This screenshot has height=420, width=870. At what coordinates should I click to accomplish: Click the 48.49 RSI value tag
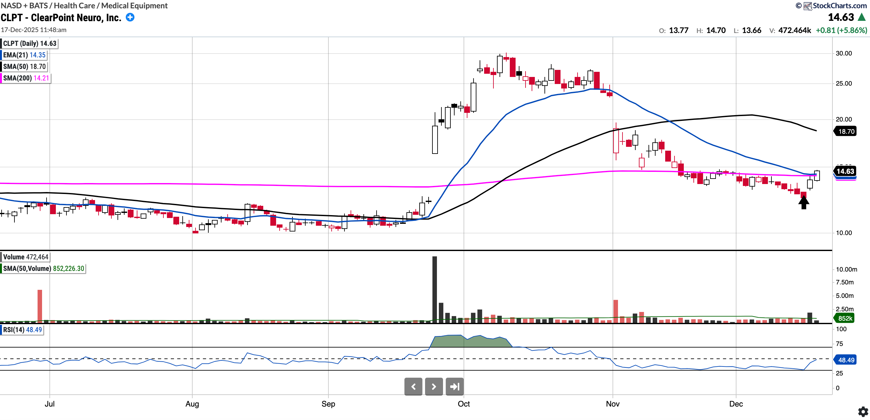coord(846,360)
